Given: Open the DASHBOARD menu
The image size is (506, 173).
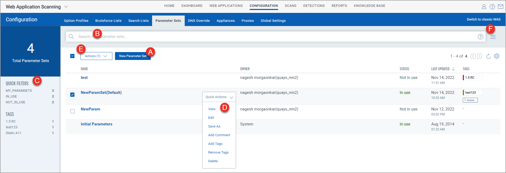Looking at the screenshot, I should point(192,6).
